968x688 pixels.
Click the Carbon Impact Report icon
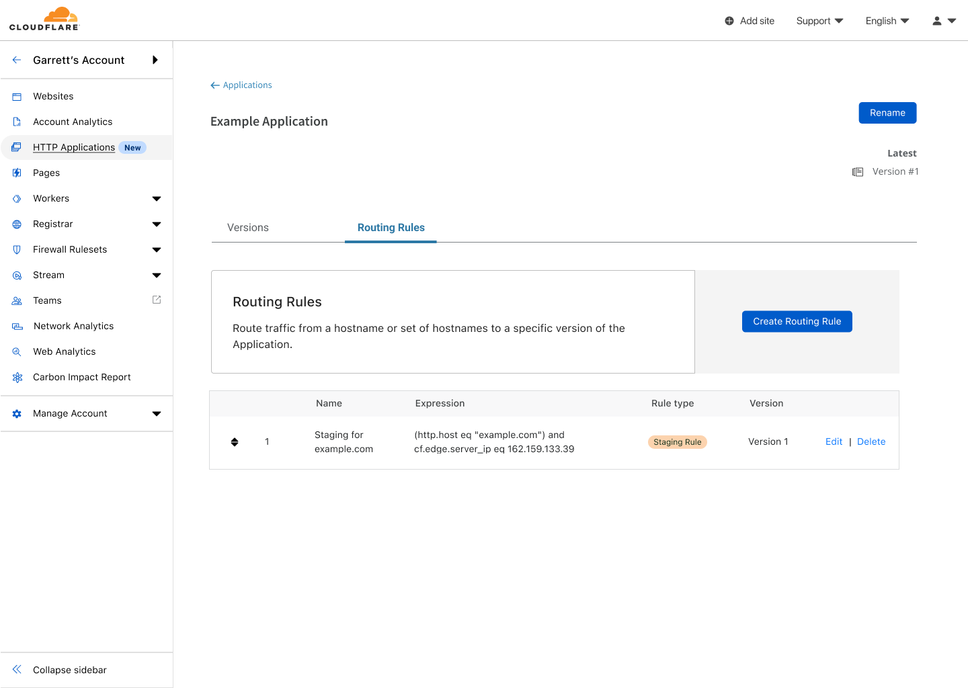(17, 378)
